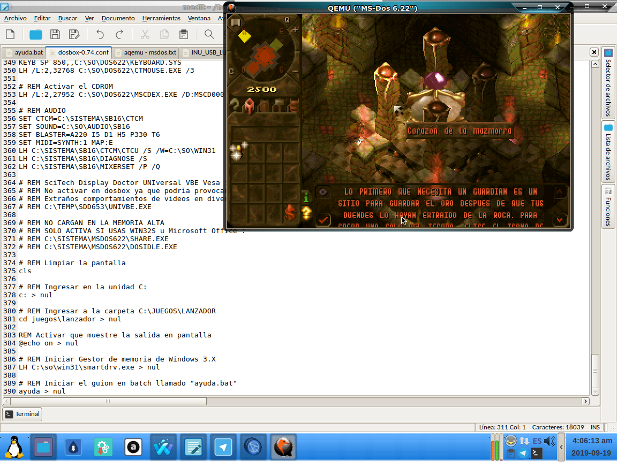Viewport: 617px width, 462px height.
Task: Expand the system tray arrow
Action: click(561, 447)
